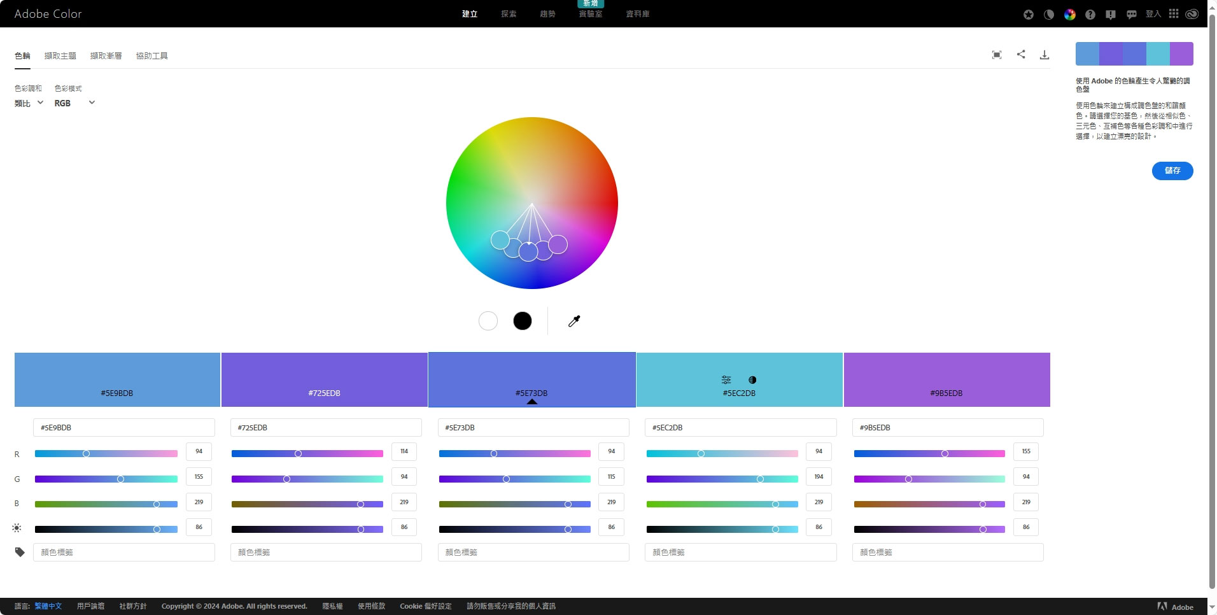Click the R slider for #9B5EDB

(x=929, y=453)
